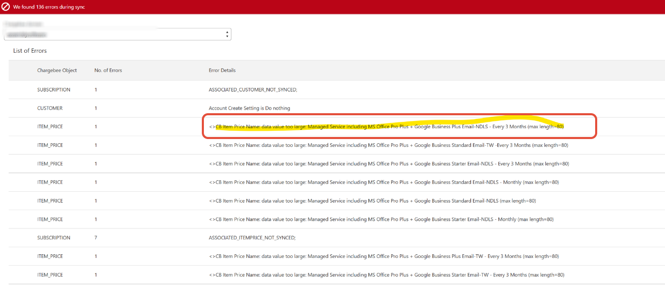
Task: Click the CUSTOMER object cell
Action: [x=50, y=109]
